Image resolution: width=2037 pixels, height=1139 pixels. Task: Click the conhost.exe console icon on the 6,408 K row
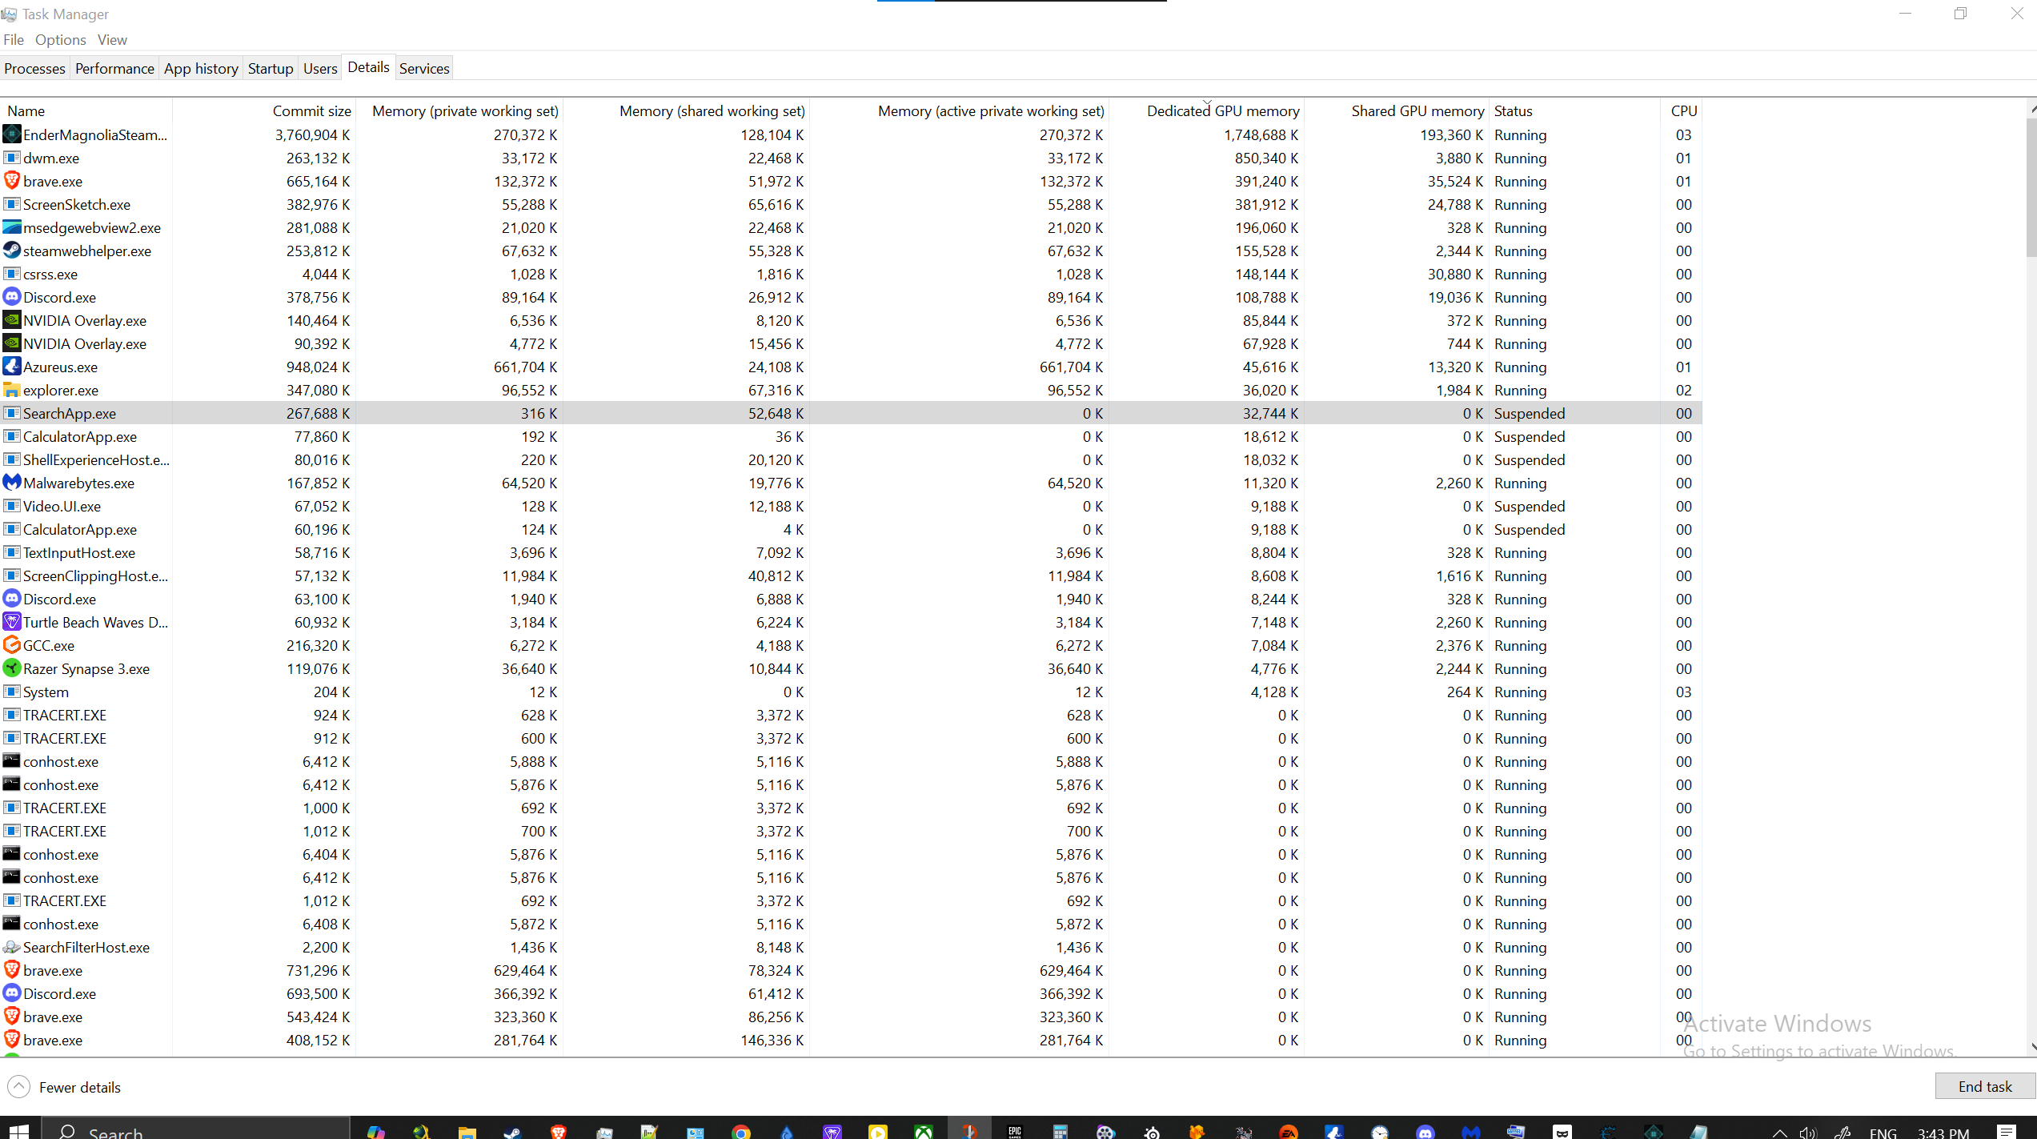click(12, 924)
